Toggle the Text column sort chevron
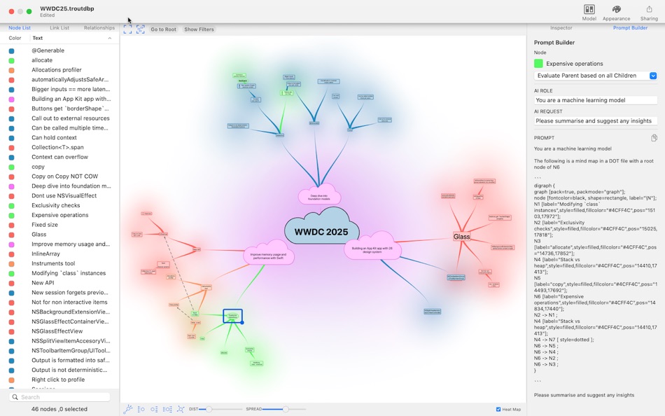665x416 pixels. click(109, 39)
